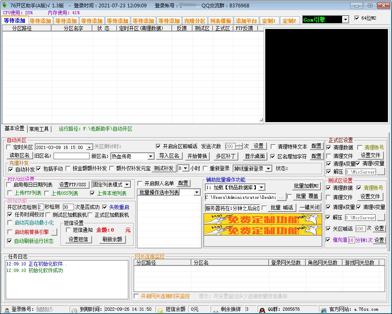Click the SMS balance icon in status bar
The height and width of the screenshot is (314, 392).
[160, 310]
